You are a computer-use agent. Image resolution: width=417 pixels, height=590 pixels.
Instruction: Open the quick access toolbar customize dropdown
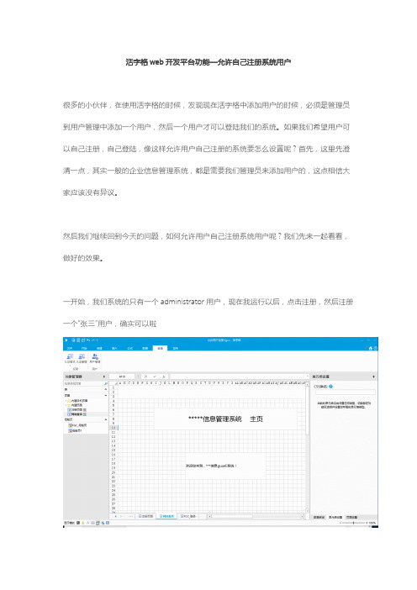[x=98, y=340]
